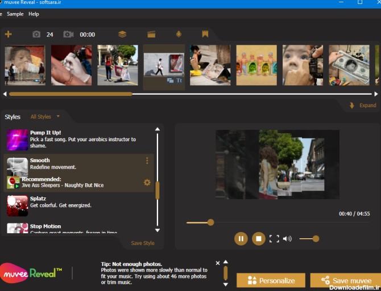Click the video duration 00:00
The height and width of the screenshot is (291, 381).
(88, 35)
